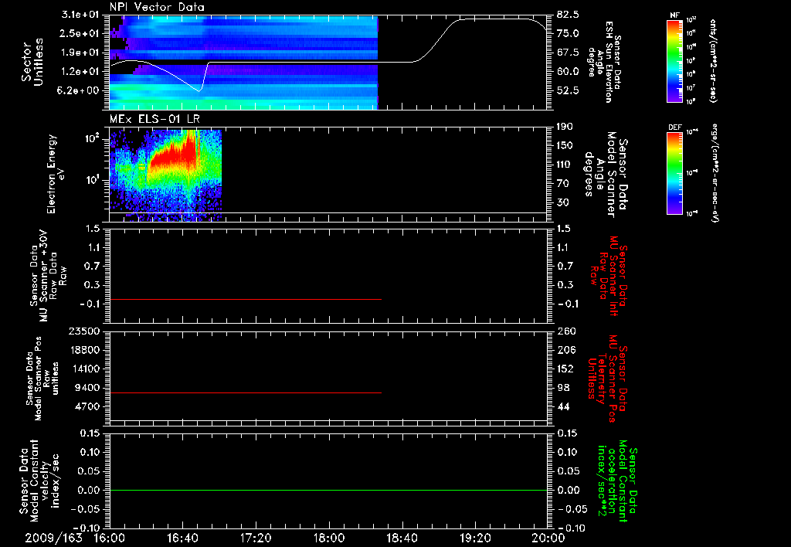Click the "16:40" time axis label
Viewport: 791px width, 547px height.
183,538
